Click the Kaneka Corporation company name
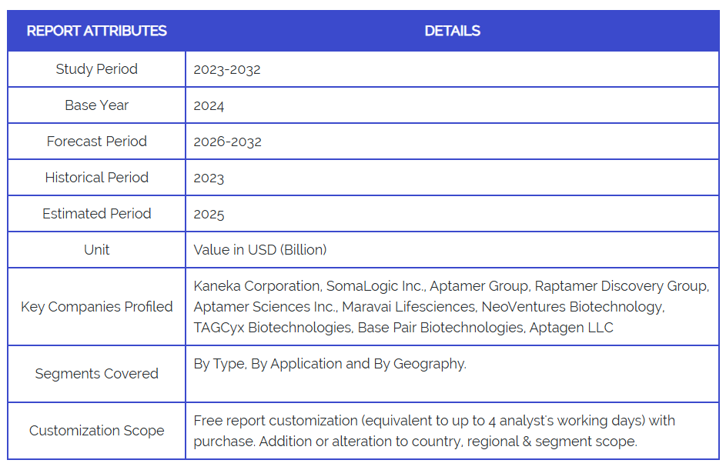The image size is (726, 470). [256, 286]
